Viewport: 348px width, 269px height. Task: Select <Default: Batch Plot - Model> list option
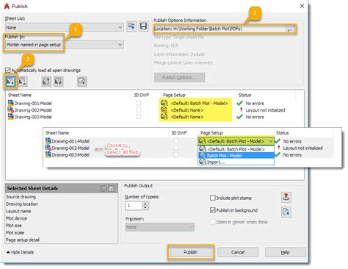tap(236, 149)
